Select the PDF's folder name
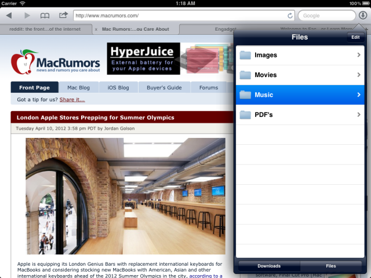This screenshot has width=371, height=278. point(264,115)
